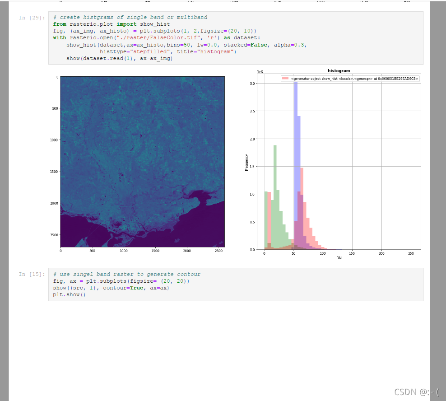Click the green histogram peak bar

click(x=275, y=196)
